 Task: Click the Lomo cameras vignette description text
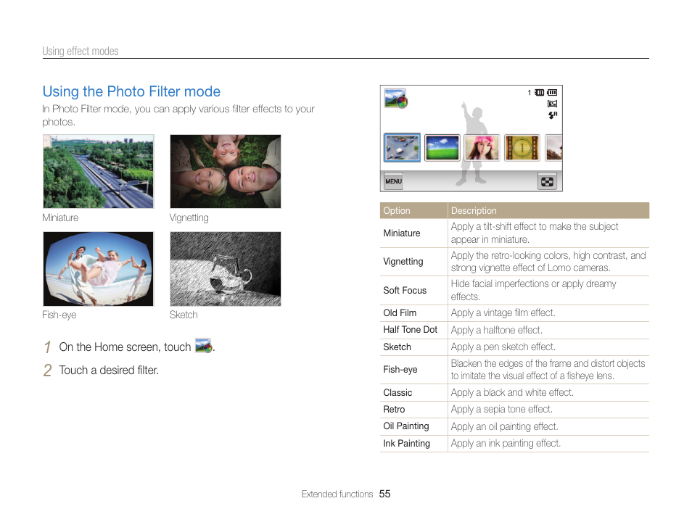[548, 262]
